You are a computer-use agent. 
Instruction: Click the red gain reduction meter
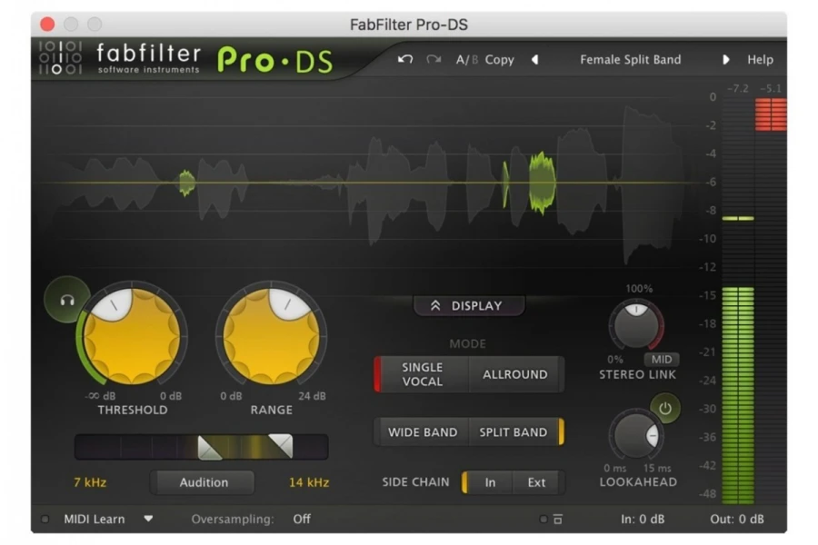771,114
